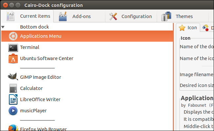Screen dimensions: 214x131
Task: Open the Configuration tab
Action: 131,16
